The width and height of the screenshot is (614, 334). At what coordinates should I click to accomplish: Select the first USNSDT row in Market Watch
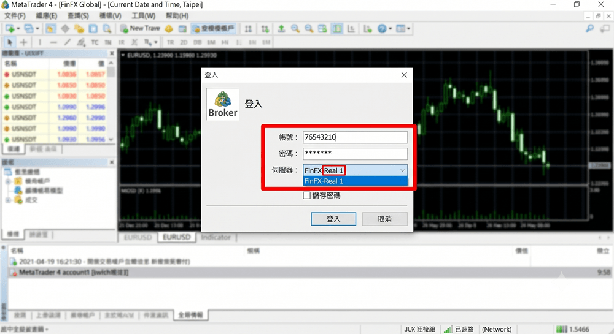pyautogui.click(x=55, y=74)
